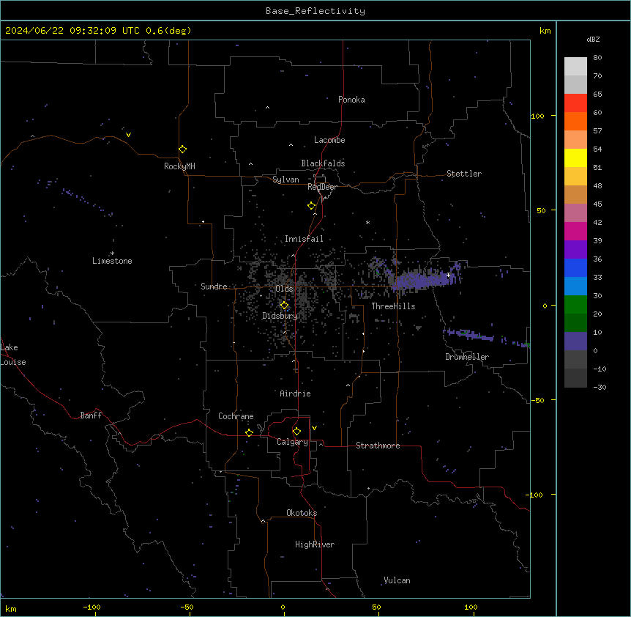Click the yellow diamond marker above Calgary label
631x617 pixels.
click(x=296, y=432)
